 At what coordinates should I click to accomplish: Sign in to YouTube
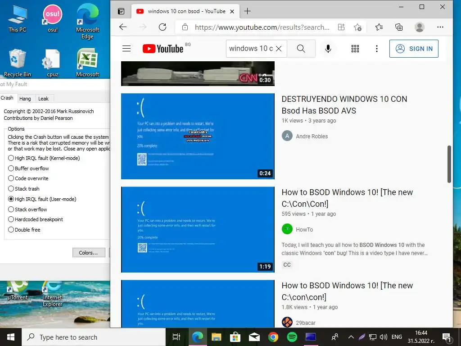click(x=414, y=49)
